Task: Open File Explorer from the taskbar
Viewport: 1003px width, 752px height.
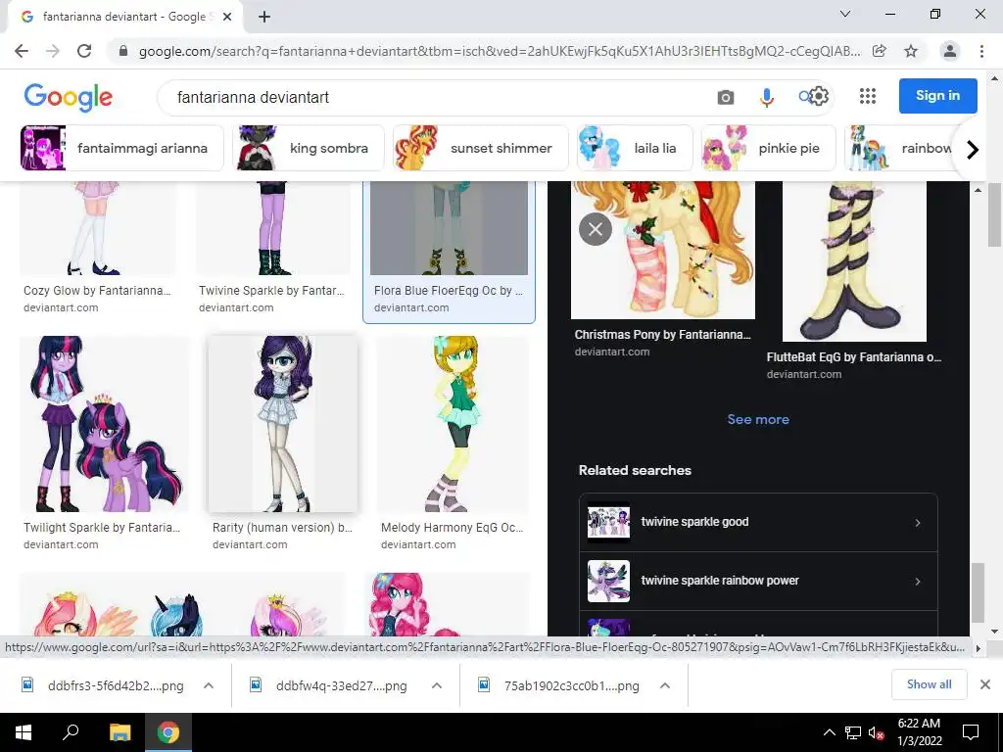Action: click(119, 732)
